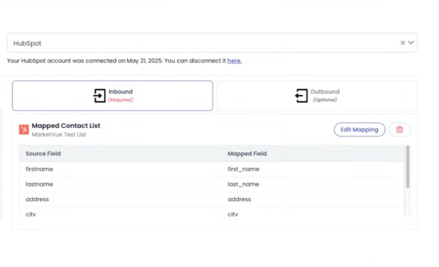Screen dimensions: 439x267
Task: Click the '(Optional)' label under Outbound
Action: 325,100
